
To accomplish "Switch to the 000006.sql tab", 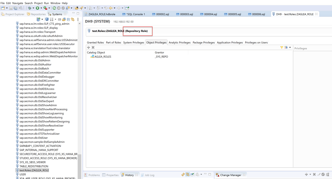I will point(257,14).
